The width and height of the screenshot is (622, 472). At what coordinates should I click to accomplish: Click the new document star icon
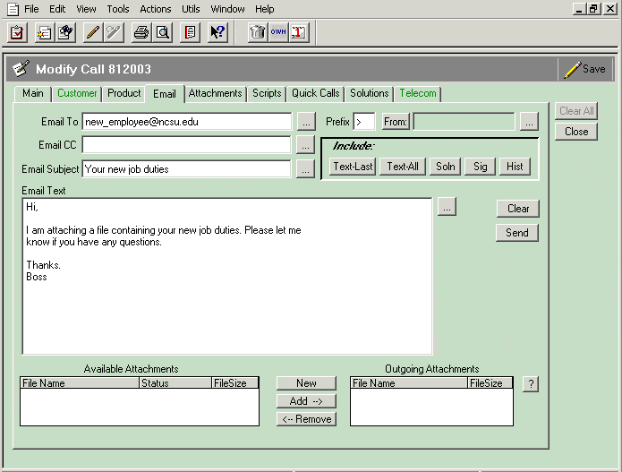pyautogui.click(x=44, y=32)
